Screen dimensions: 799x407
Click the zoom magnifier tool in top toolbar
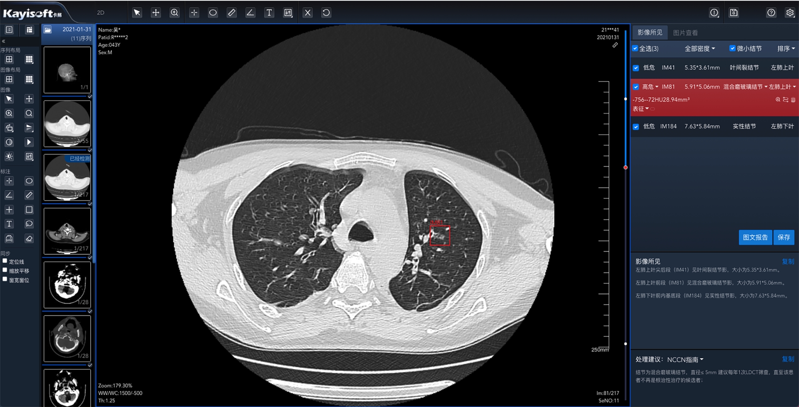[174, 12]
